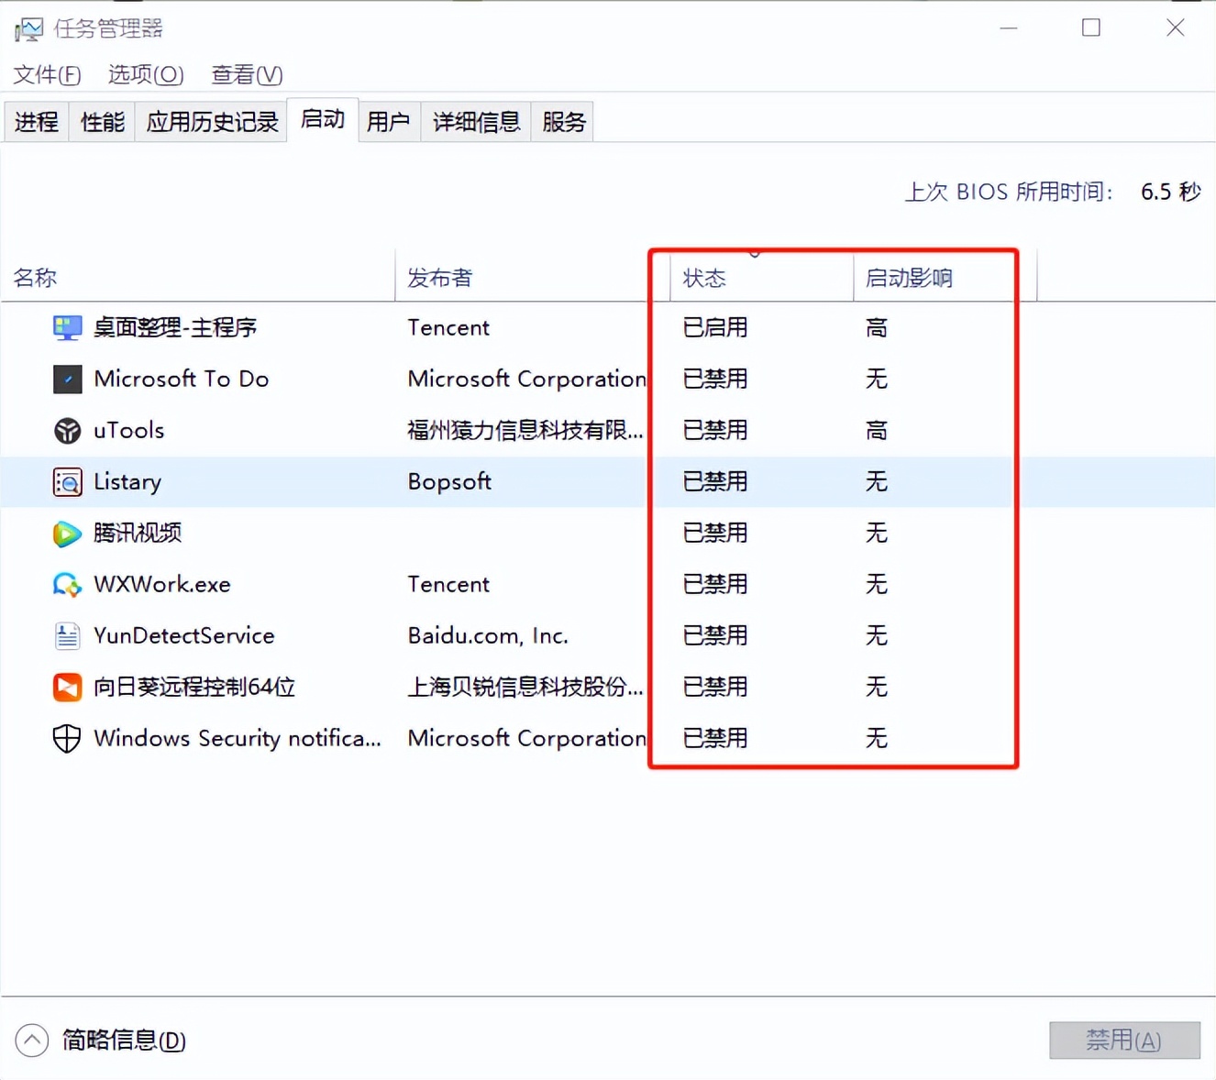Click the 禁用 button to disable startup item
1216x1080 pixels.
point(1123,1040)
